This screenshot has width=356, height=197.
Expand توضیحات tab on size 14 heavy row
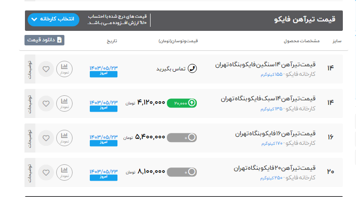(30, 69)
